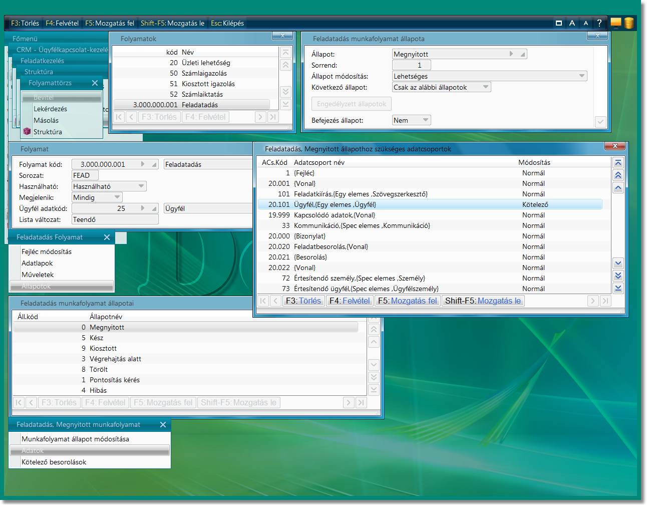Viewport: 647px width, 506px height.
Task: Choose Kötelező besorolások menu item
Action: tap(54, 462)
